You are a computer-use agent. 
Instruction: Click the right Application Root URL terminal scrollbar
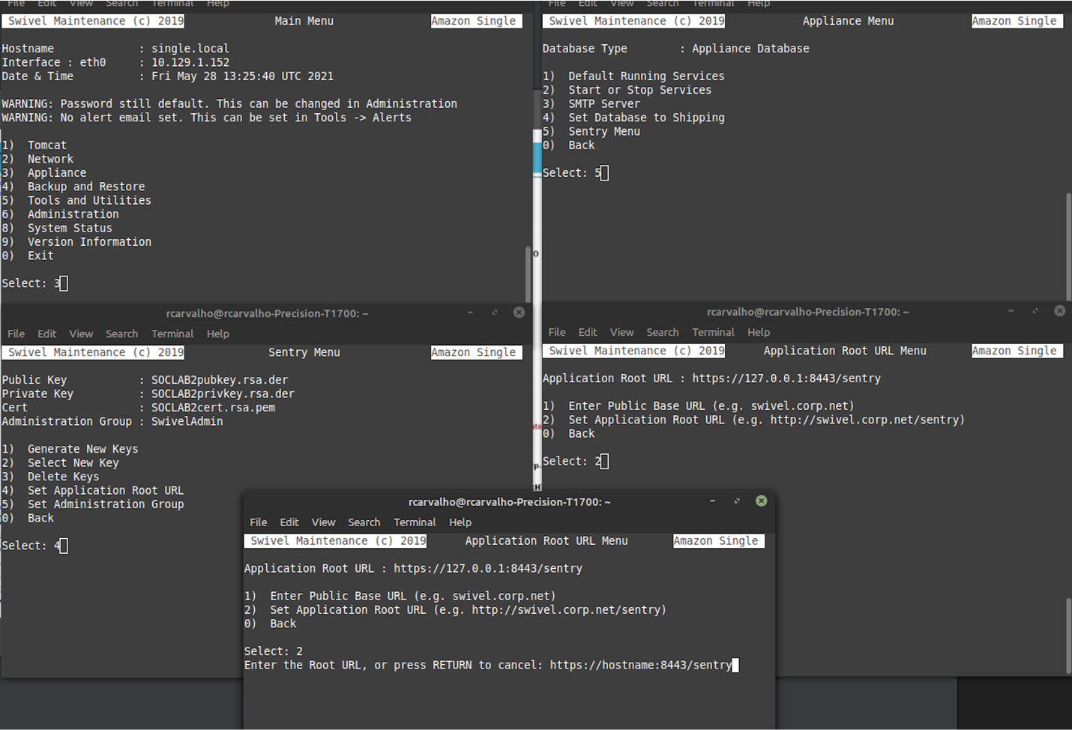pos(1068,635)
